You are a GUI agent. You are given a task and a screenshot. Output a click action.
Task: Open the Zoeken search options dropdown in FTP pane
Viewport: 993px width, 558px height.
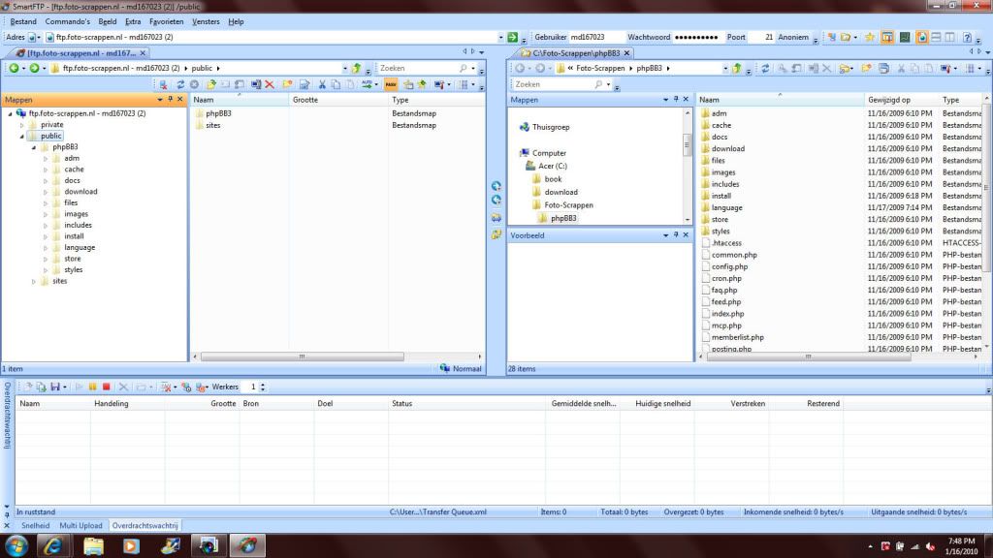[472, 68]
